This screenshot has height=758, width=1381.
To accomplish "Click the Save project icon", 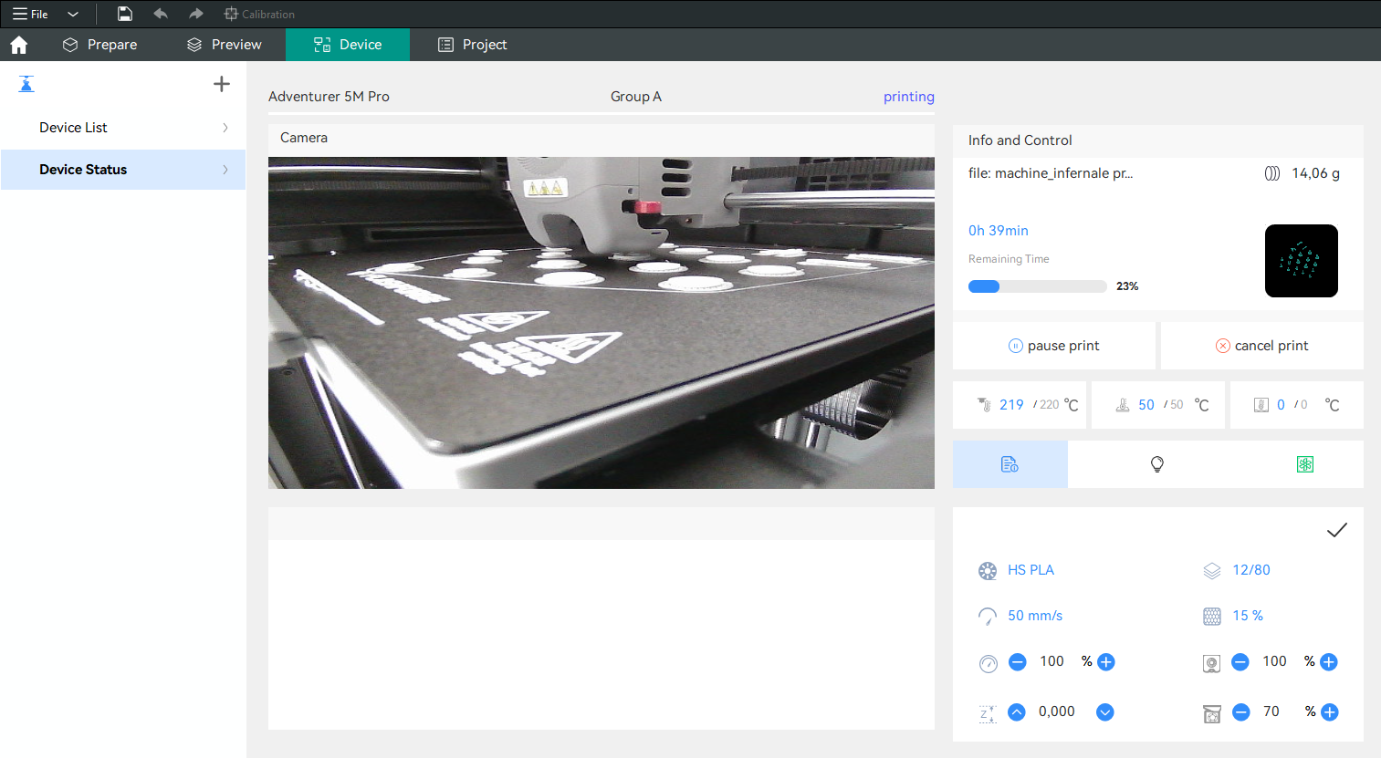I will tap(125, 14).
